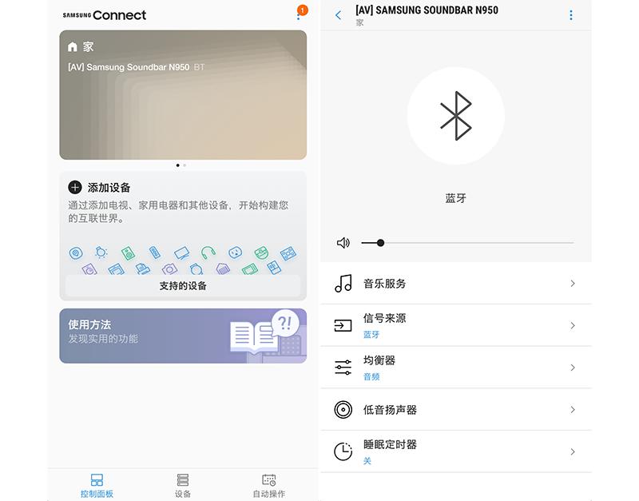The image size is (639, 501).
Task: Open the 睡眠定时器 label
Action: [390, 444]
